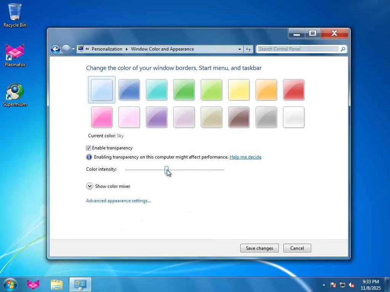Pick the white Frost color swatch
The image size is (390, 292).
294,117
